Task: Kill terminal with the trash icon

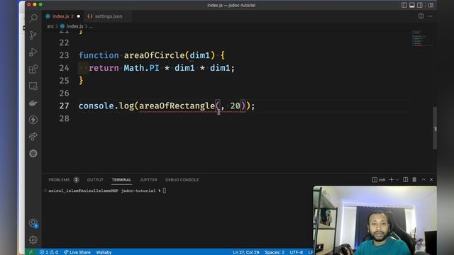Action: coord(414,179)
